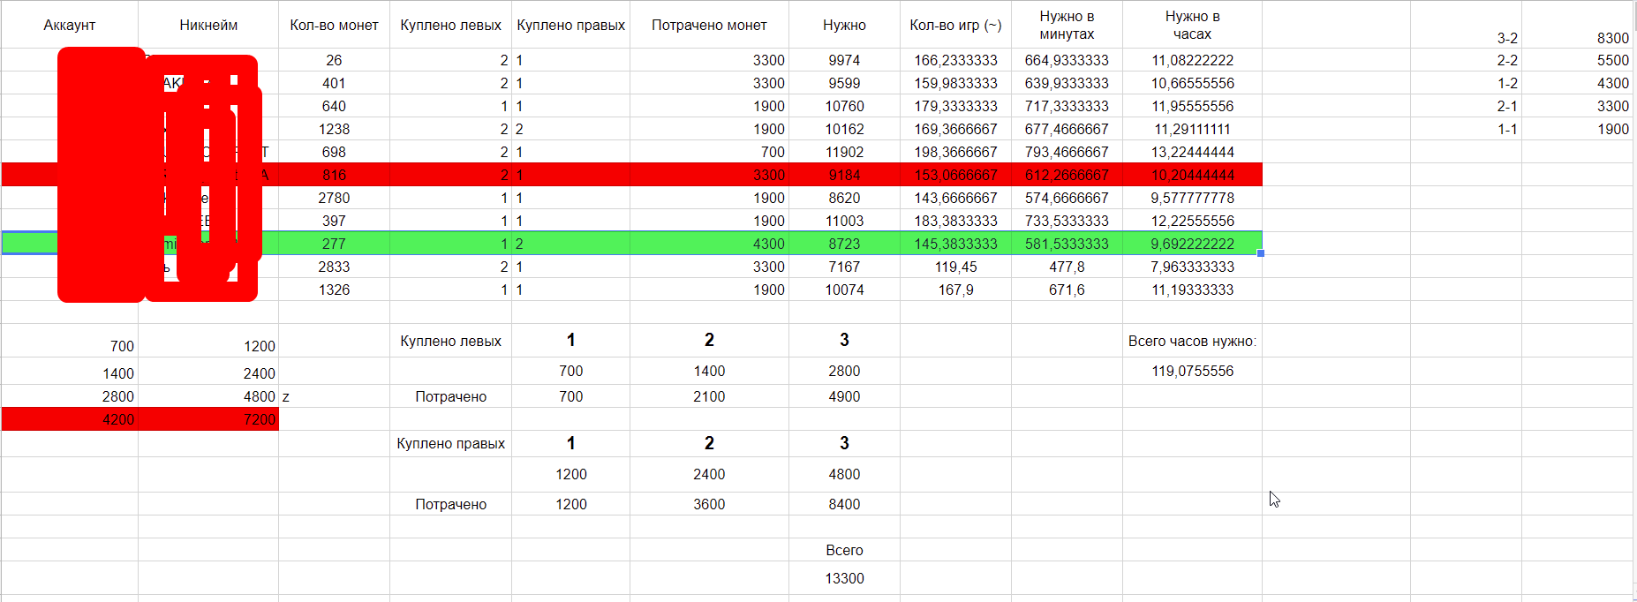1637x602 pixels.
Task: Select cell '277' in the green row
Action: point(334,244)
